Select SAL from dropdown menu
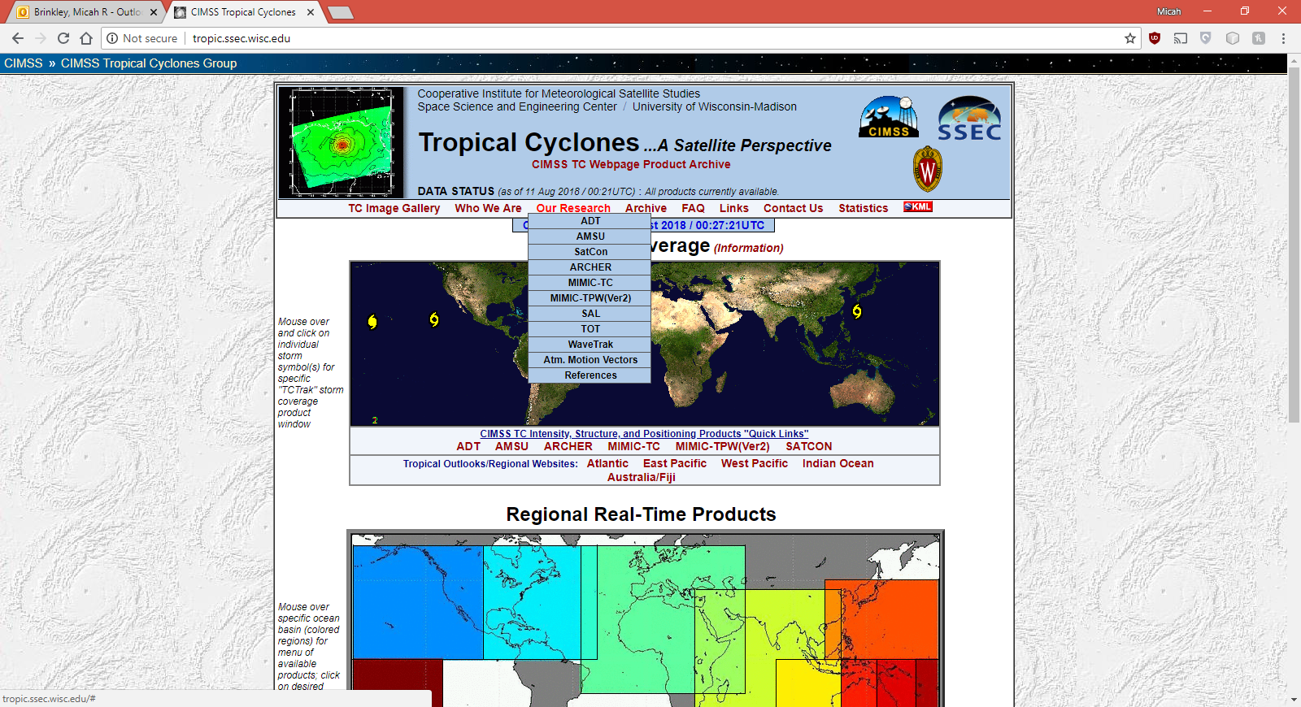Viewport: 1301px width, 707px height. (x=590, y=314)
